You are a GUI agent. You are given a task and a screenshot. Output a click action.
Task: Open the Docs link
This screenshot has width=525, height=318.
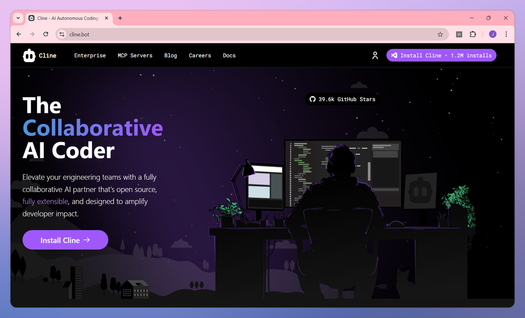tap(229, 56)
